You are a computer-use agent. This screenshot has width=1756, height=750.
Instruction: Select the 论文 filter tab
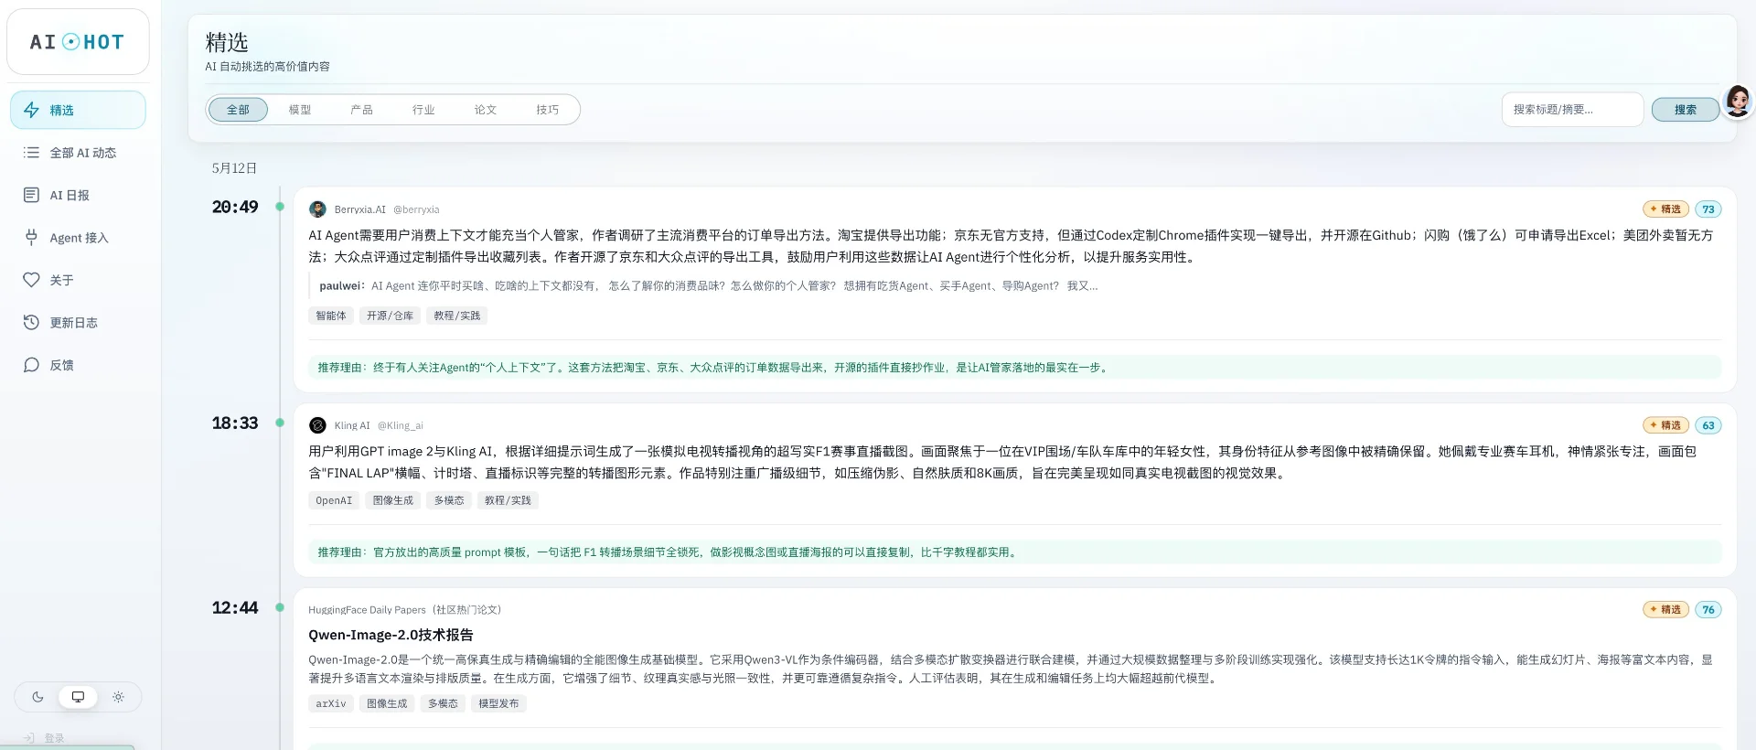pos(486,110)
